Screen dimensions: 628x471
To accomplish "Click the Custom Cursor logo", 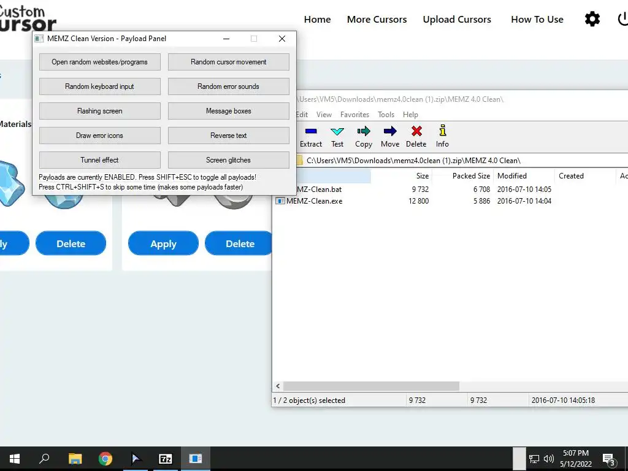I will click(27, 18).
